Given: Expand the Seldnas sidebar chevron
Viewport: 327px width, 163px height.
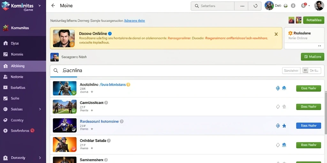Looking at the screenshot, I should coord(40,109).
